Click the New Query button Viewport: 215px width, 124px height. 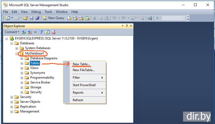click(x=53, y=18)
